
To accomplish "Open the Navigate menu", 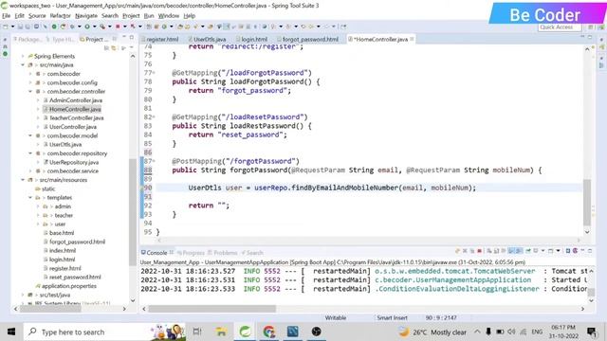I will click(86, 16).
